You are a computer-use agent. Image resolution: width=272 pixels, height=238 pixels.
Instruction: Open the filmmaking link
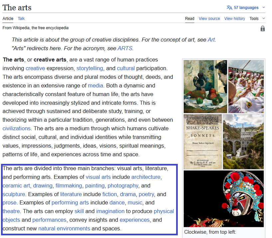(x=69, y=186)
